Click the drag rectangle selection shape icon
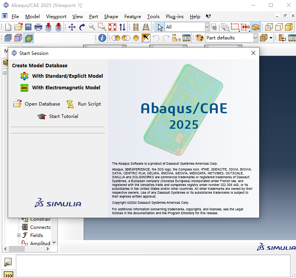The height and width of the screenshot is (278, 296). pos(235,27)
